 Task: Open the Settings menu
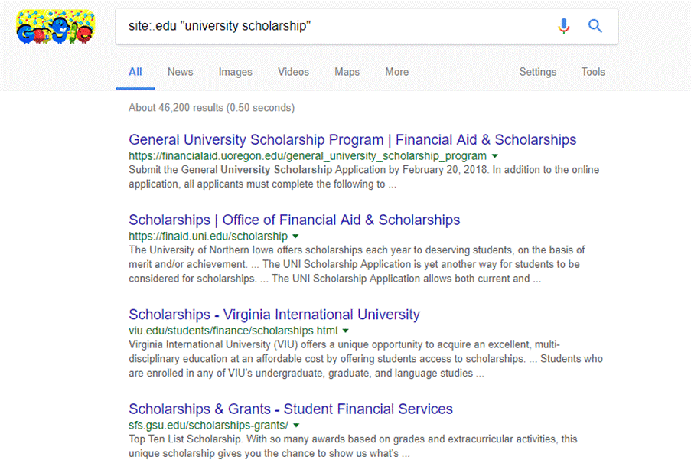[x=537, y=72]
